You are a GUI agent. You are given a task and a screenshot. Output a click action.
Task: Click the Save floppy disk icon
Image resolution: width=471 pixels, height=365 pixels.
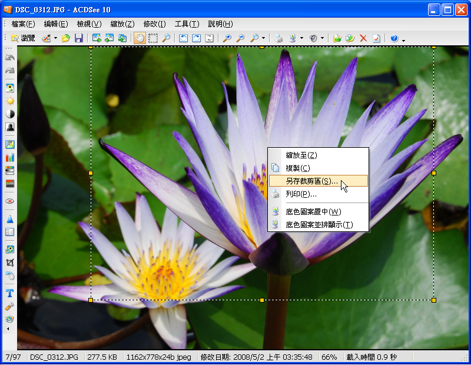pos(78,38)
